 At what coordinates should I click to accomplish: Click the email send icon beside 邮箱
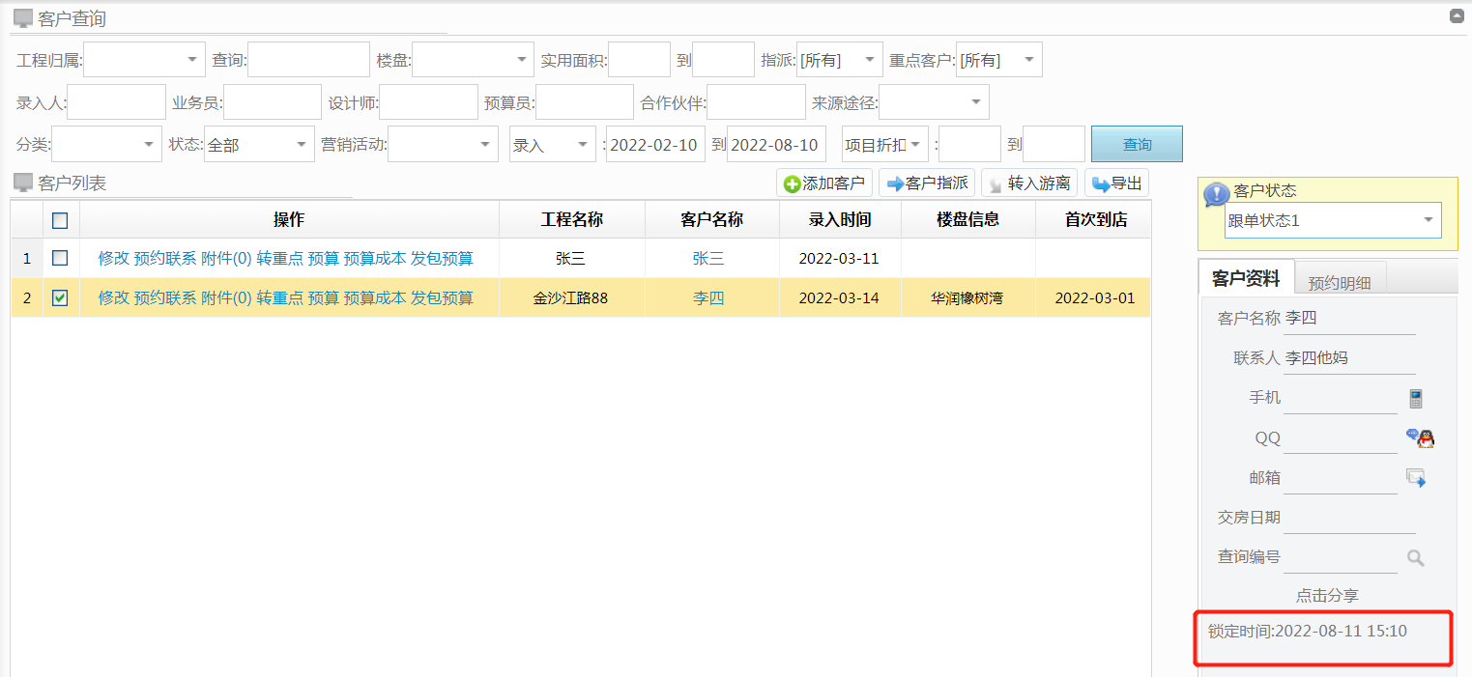point(1415,478)
